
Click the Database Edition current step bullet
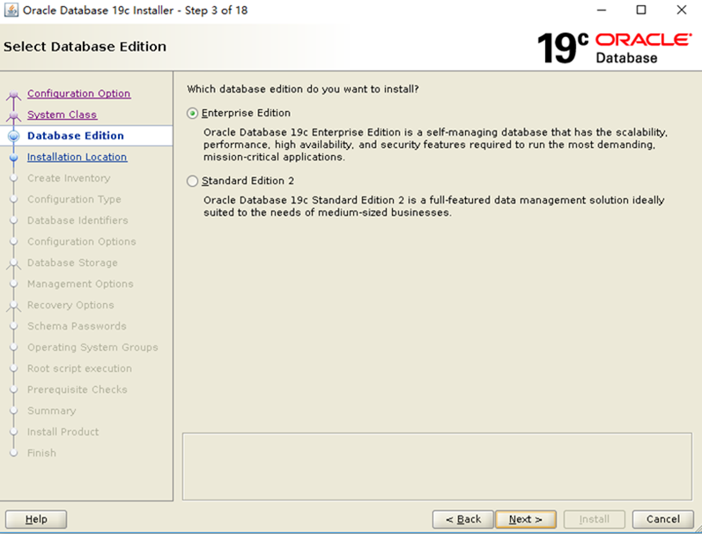14,137
